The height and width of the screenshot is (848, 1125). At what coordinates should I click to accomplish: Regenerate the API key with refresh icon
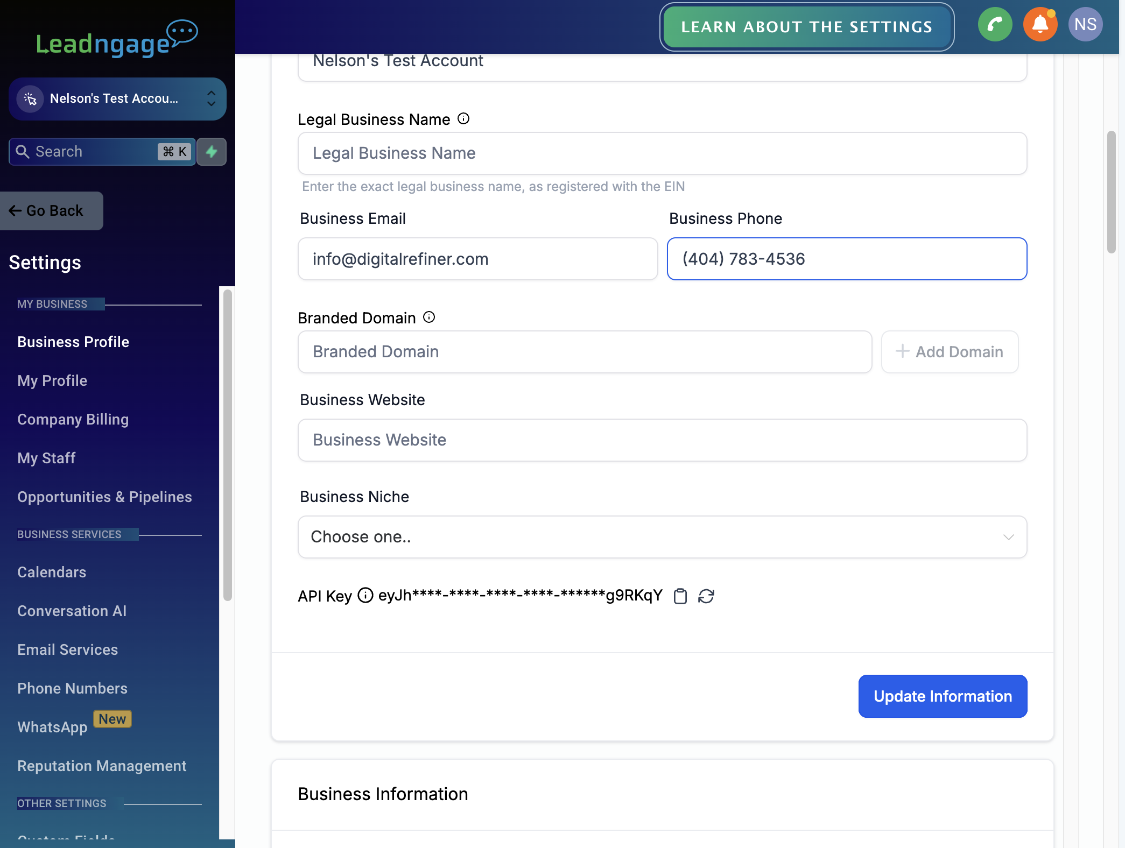click(x=706, y=596)
